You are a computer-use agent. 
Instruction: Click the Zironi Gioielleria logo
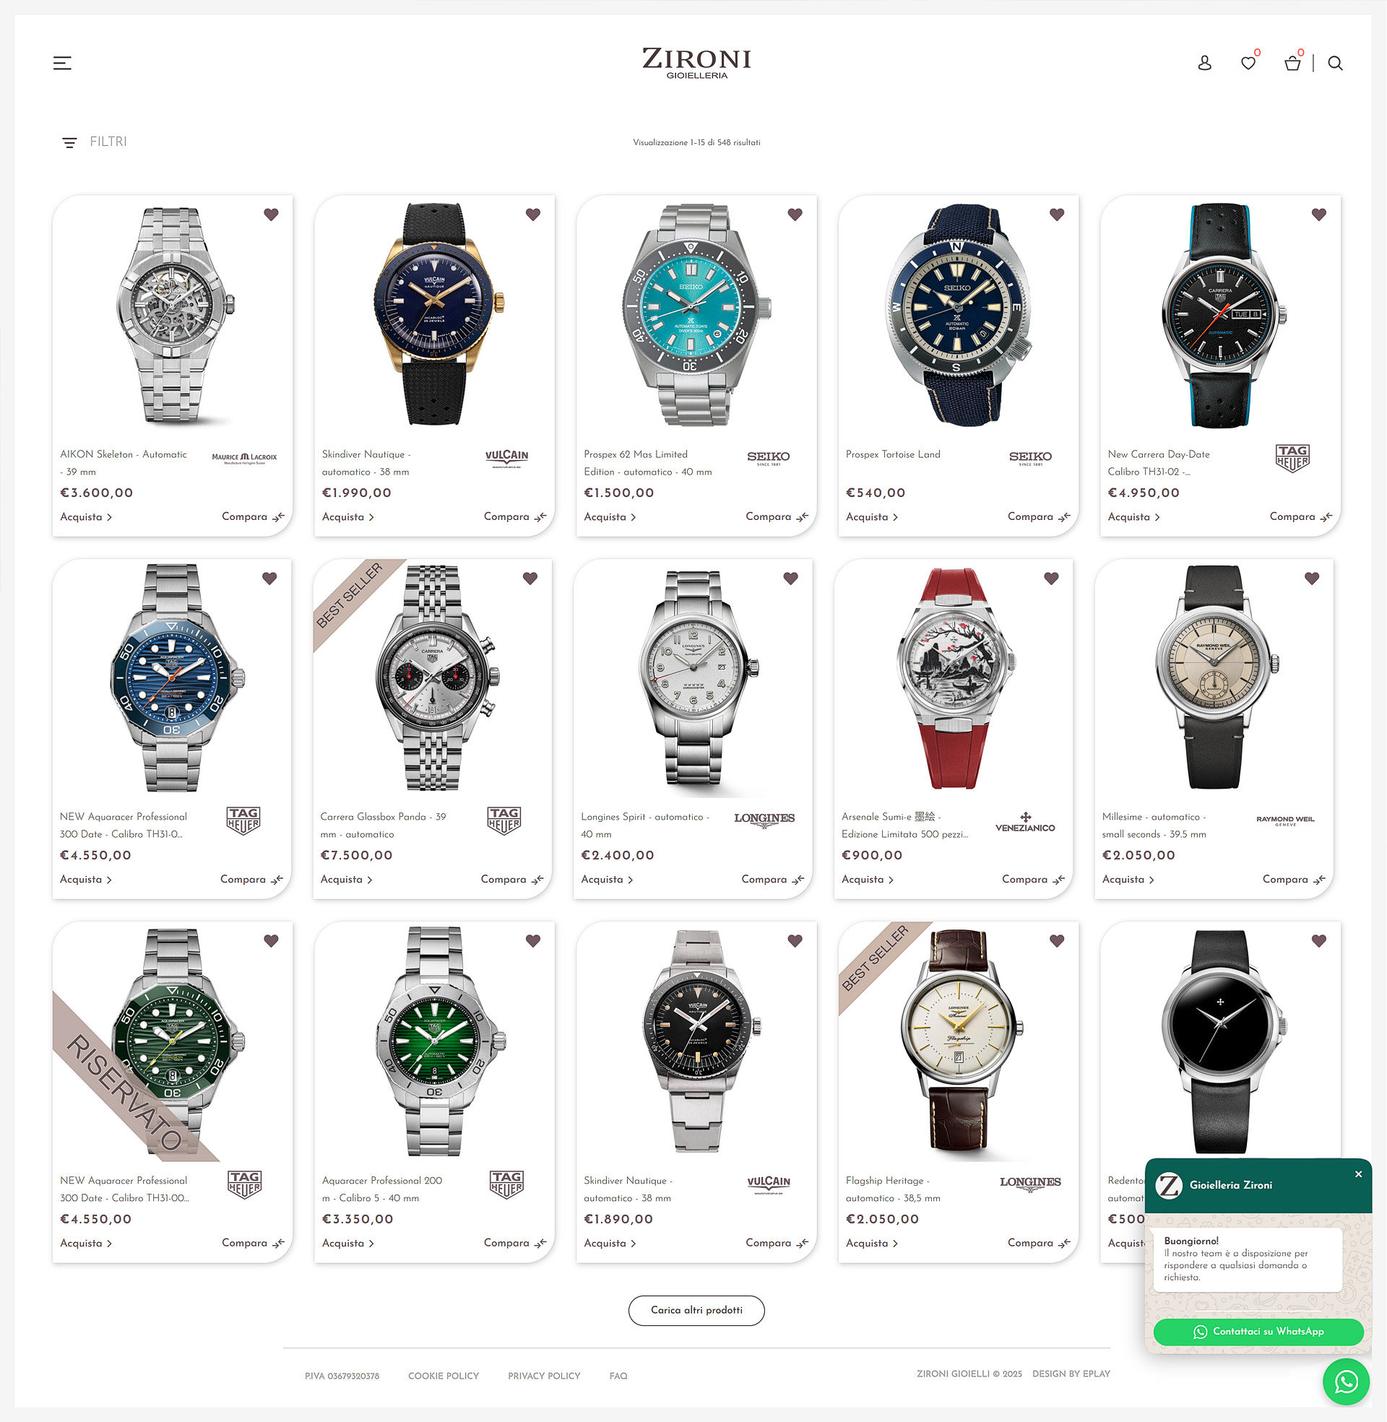(x=696, y=64)
